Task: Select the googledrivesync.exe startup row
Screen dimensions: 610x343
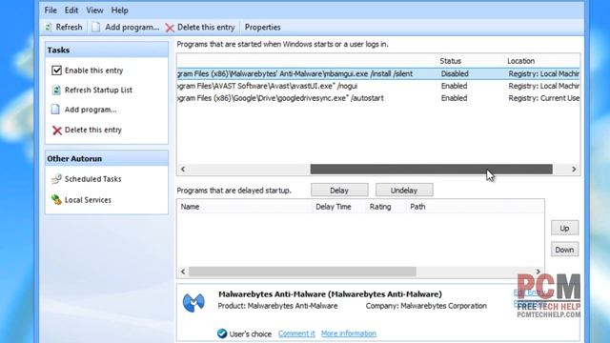Action: point(378,98)
